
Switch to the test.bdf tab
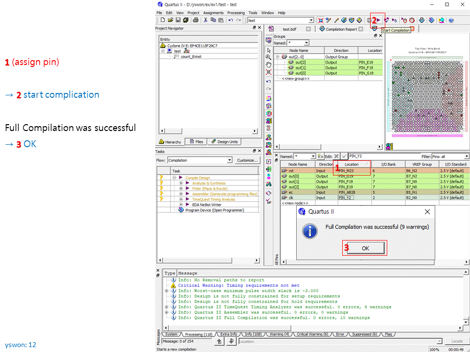pyautogui.click(x=289, y=29)
